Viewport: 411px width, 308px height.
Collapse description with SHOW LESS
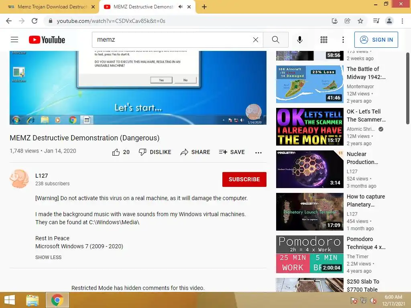[49, 257]
